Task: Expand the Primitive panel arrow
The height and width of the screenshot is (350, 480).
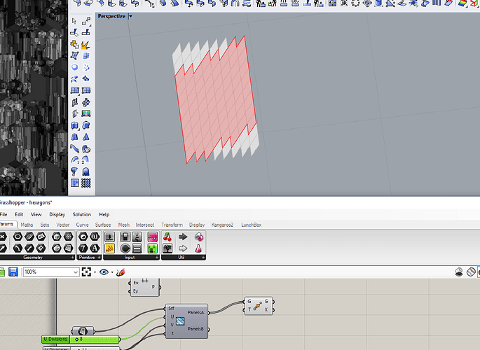Action: pos(100,258)
